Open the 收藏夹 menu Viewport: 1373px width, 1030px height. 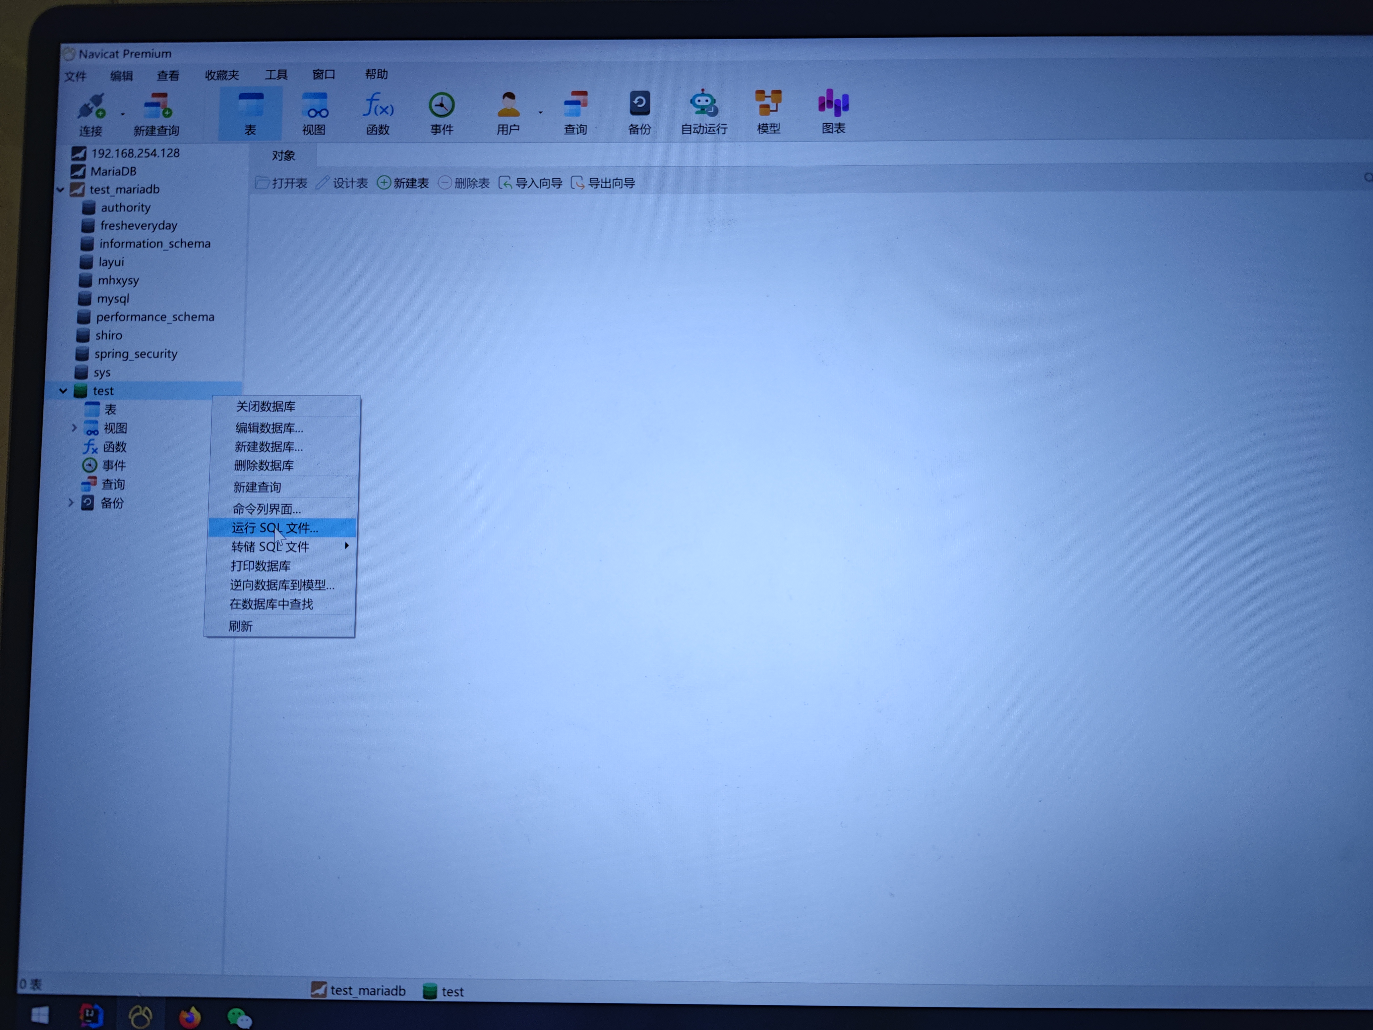pos(222,75)
